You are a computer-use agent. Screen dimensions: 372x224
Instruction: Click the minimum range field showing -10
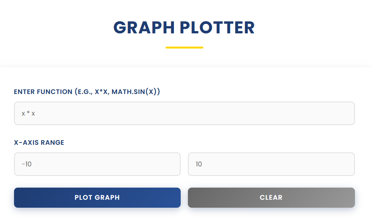tap(97, 164)
